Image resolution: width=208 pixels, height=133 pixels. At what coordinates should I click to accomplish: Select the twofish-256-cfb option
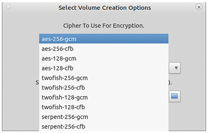(104, 87)
